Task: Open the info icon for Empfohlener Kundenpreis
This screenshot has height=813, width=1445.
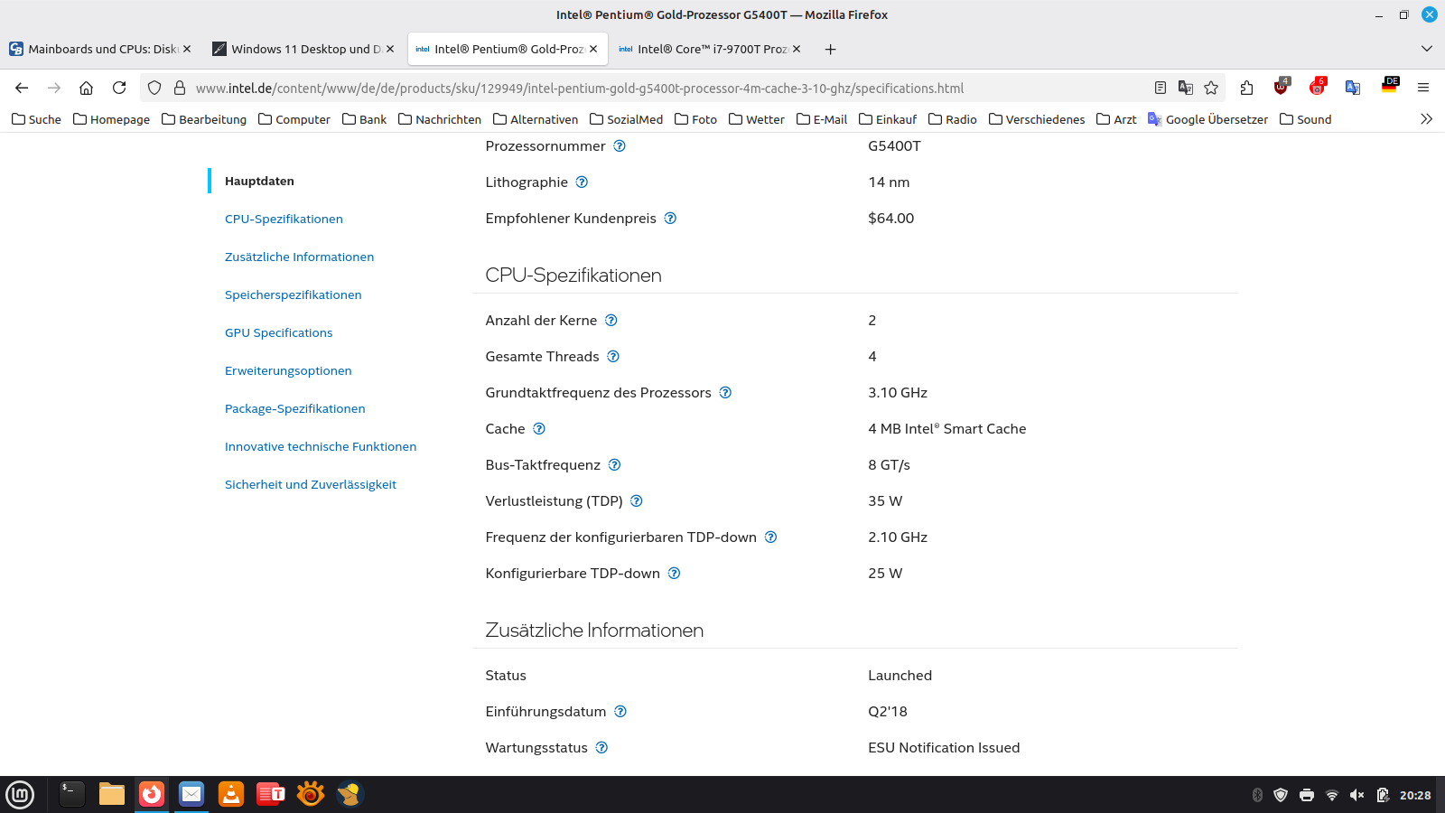Action: coord(670,219)
